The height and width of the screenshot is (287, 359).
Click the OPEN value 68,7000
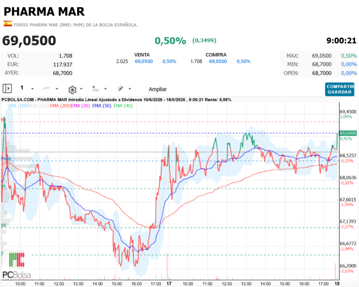[x=322, y=73]
